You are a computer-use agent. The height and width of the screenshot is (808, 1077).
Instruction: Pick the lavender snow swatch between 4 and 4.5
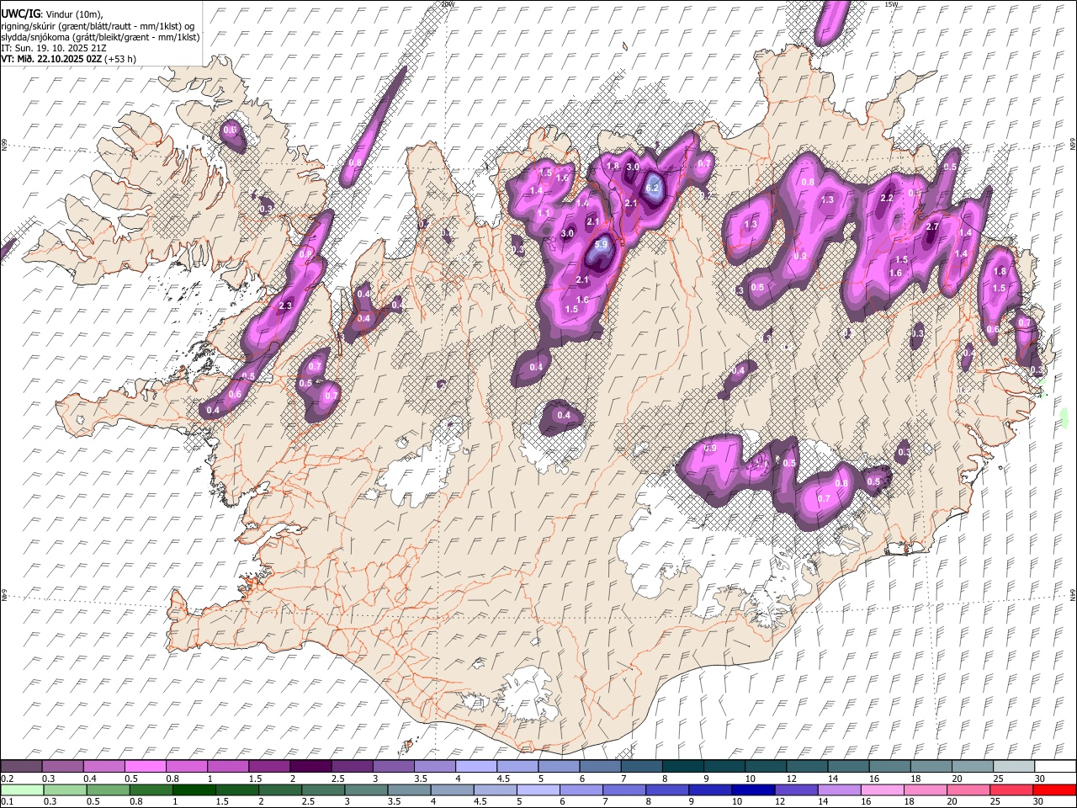click(475, 766)
